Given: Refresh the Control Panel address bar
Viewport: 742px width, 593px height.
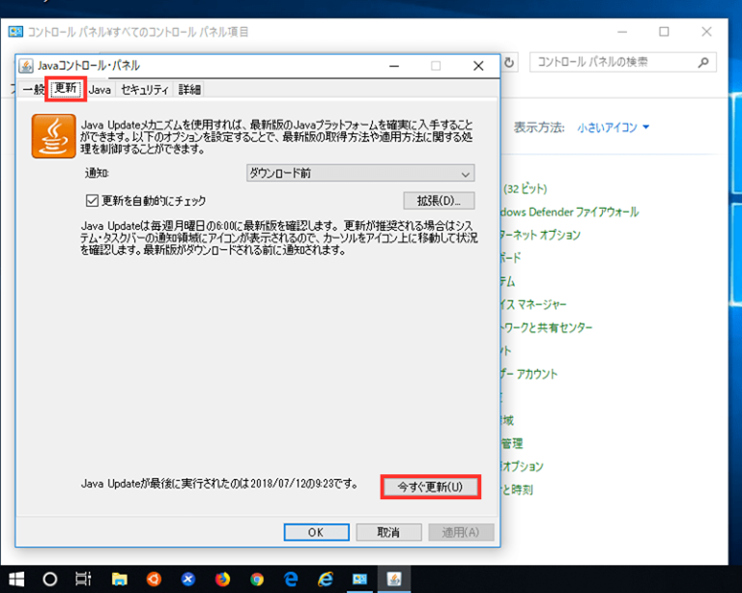Looking at the screenshot, I should pyautogui.click(x=509, y=63).
